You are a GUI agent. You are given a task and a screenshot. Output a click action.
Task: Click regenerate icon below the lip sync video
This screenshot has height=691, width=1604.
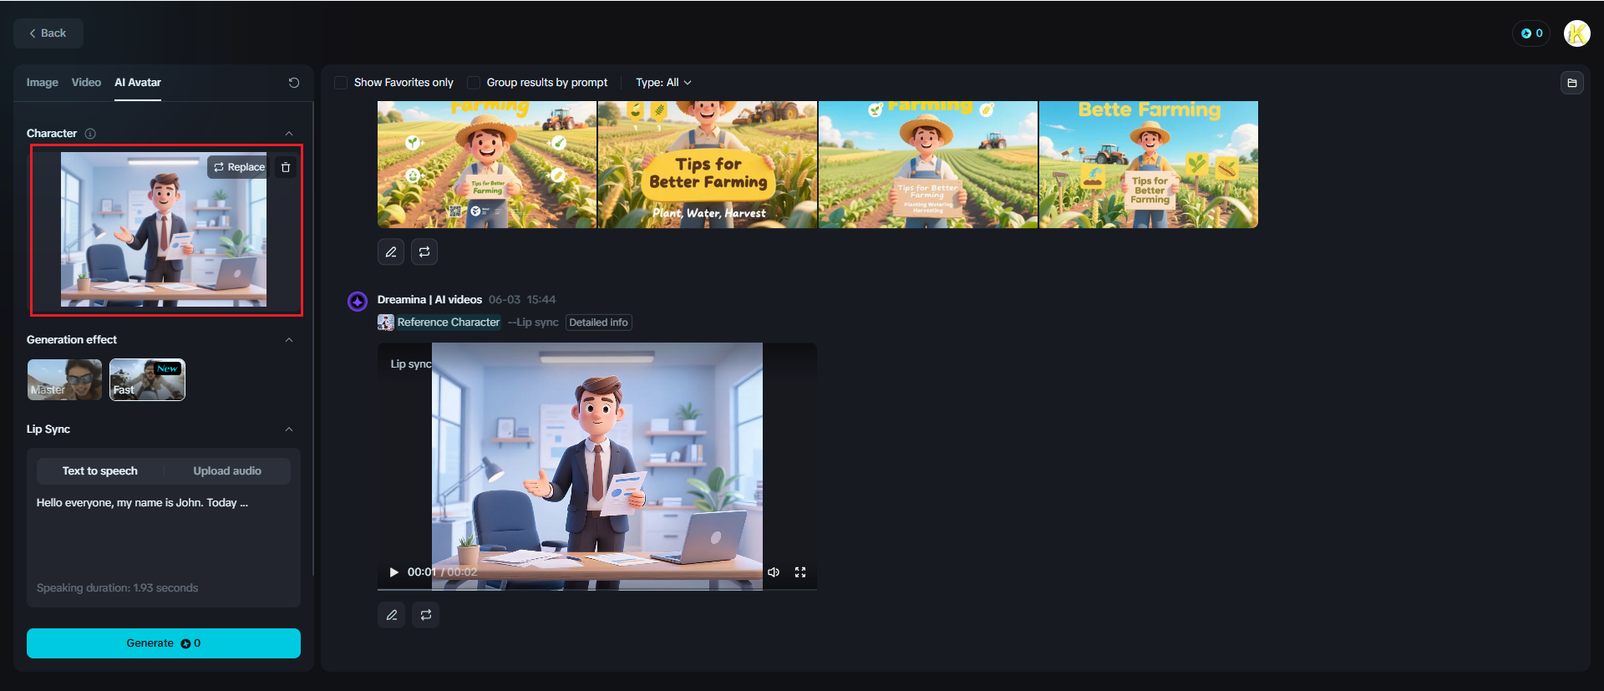[x=426, y=615]
